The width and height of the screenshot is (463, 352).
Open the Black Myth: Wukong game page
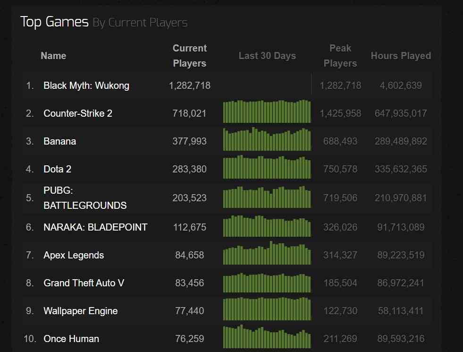[x=86, y=86]
